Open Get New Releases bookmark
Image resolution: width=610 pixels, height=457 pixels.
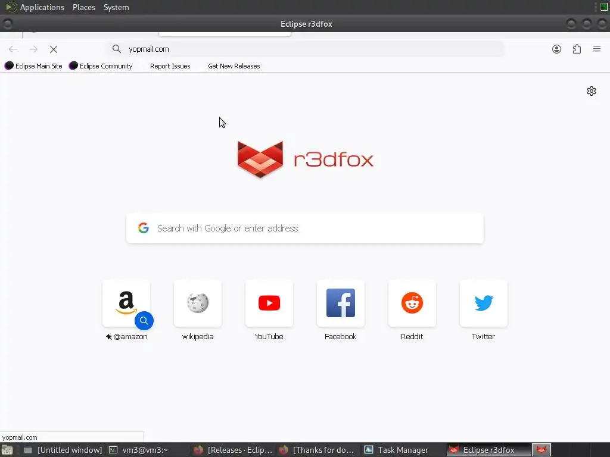(234, 66)
